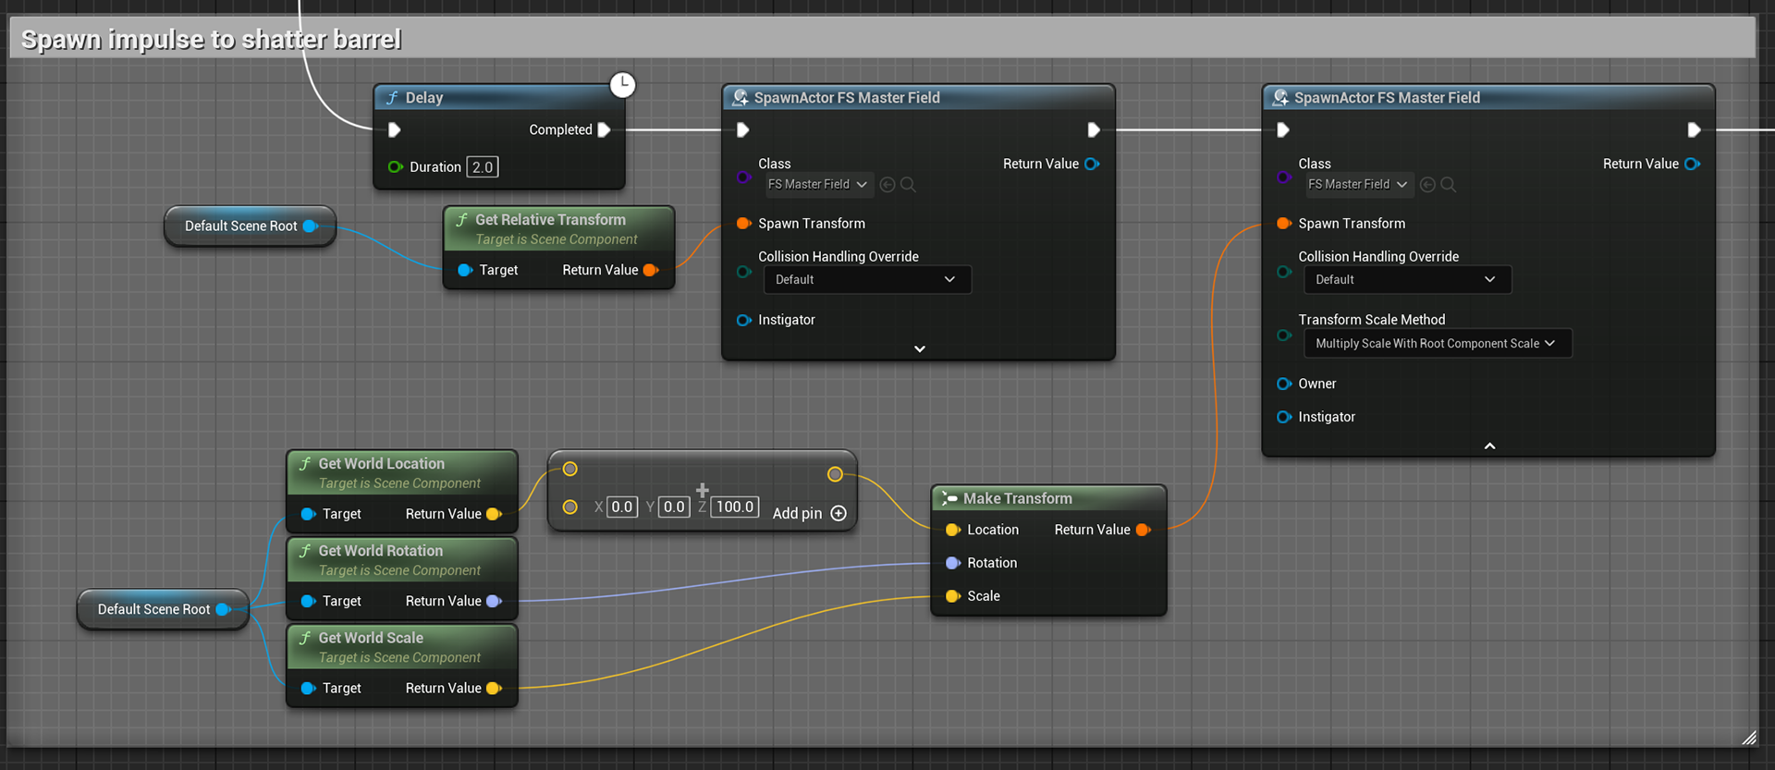Expand advanced pins on first SpawnActor
1775x770 pixels.
[x=920, y=349]
